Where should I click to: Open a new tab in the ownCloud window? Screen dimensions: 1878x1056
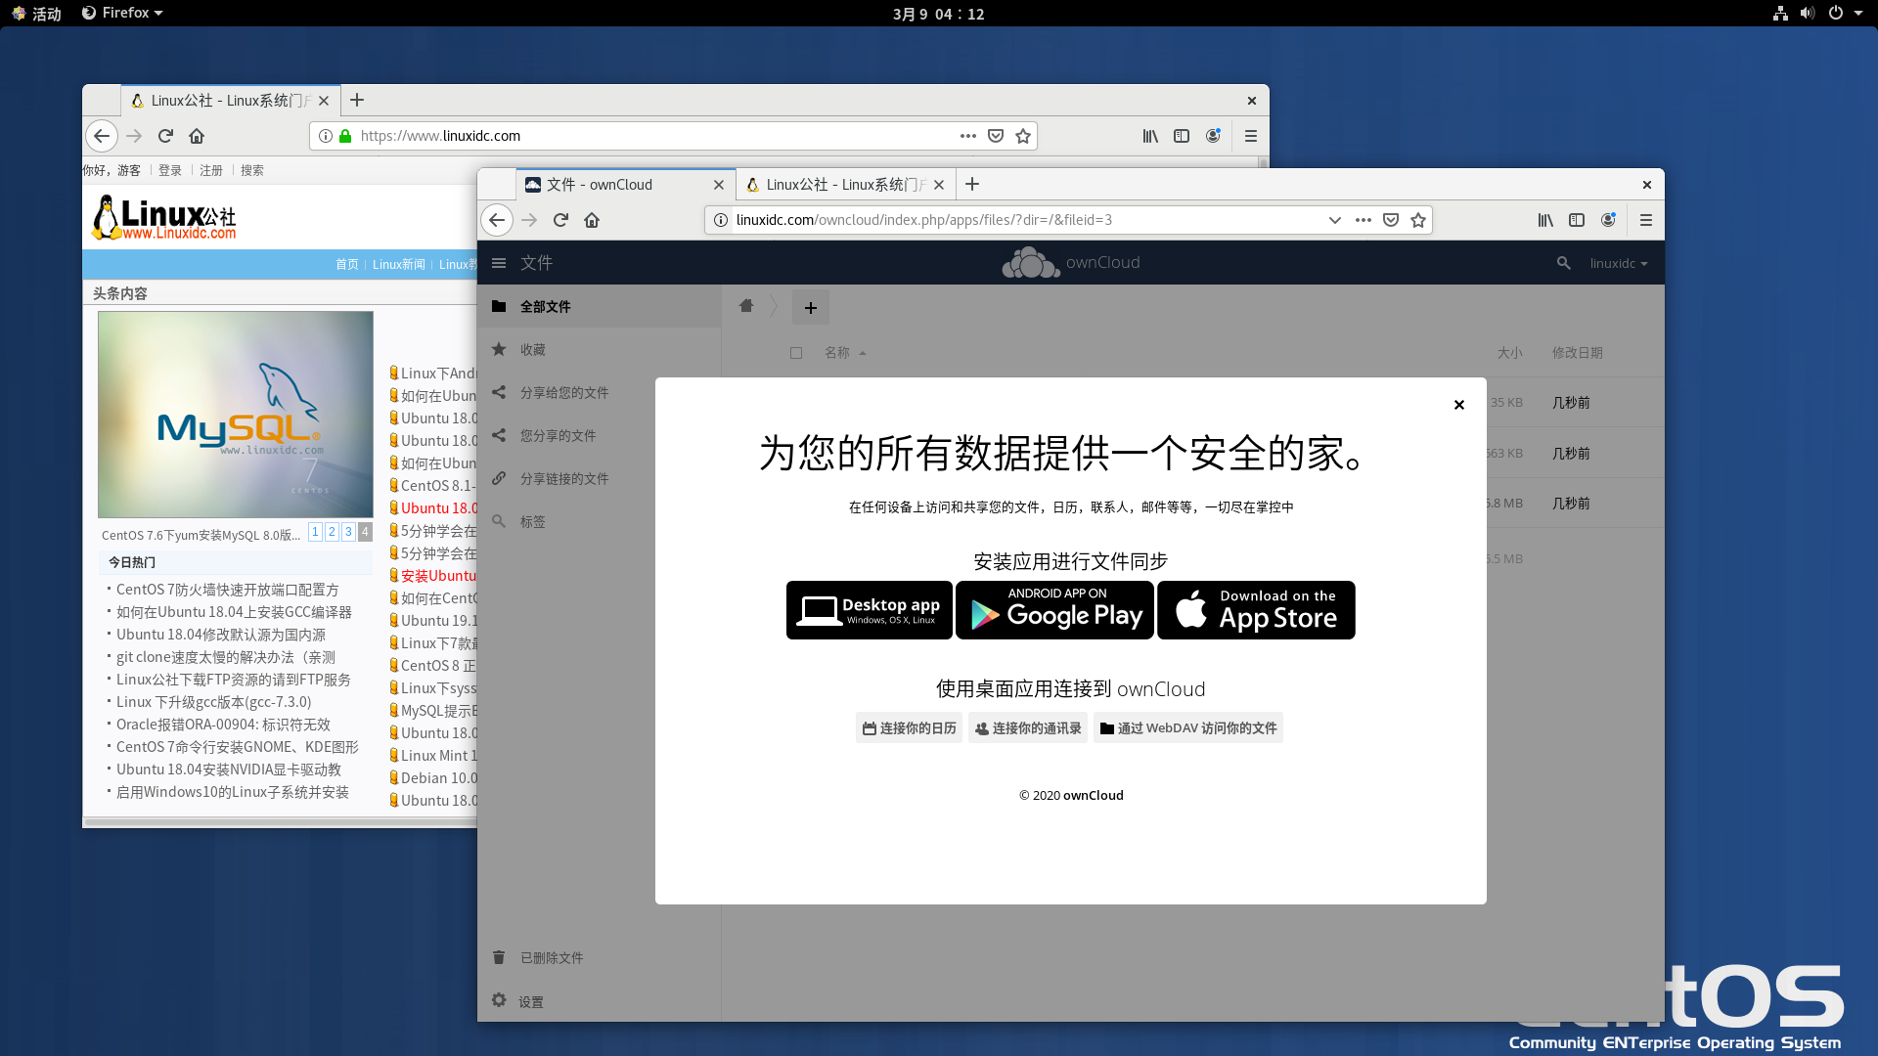(972, 184)
